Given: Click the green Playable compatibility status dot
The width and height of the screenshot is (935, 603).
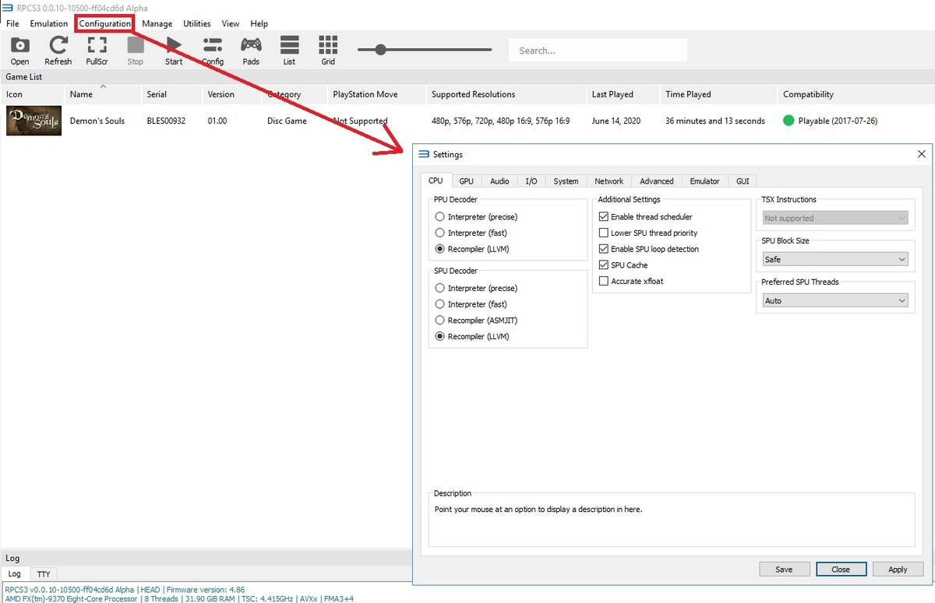Looking at the screenshot, I should pos(789,121).
